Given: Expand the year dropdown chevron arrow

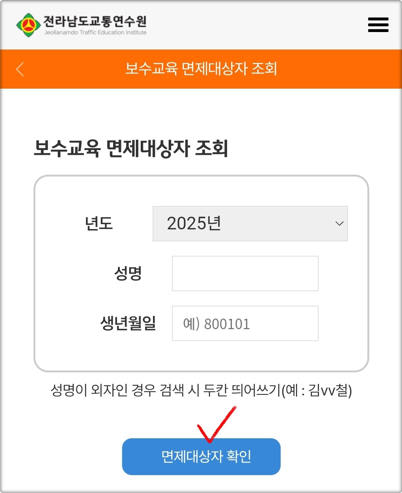Looking at the screenshot, I should 339,223.
